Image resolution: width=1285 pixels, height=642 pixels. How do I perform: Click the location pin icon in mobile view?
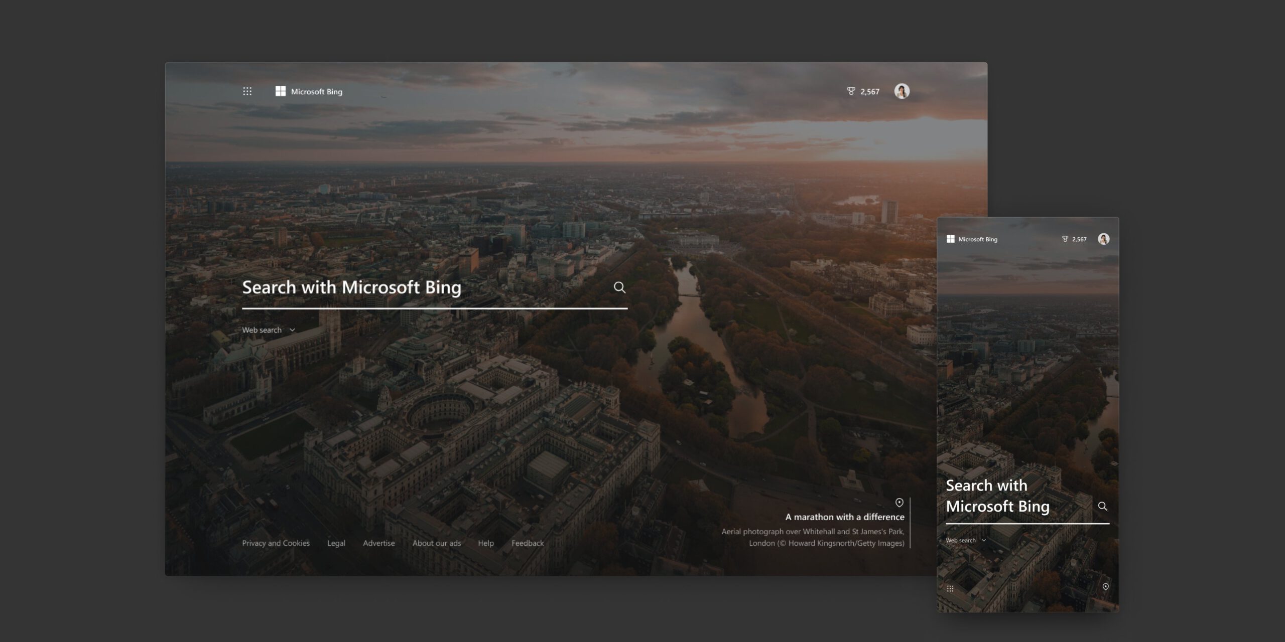(x=1105, y=586)
